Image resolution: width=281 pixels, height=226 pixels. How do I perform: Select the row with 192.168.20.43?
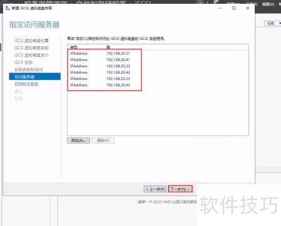pyautogui.click(x=158, y=85)
